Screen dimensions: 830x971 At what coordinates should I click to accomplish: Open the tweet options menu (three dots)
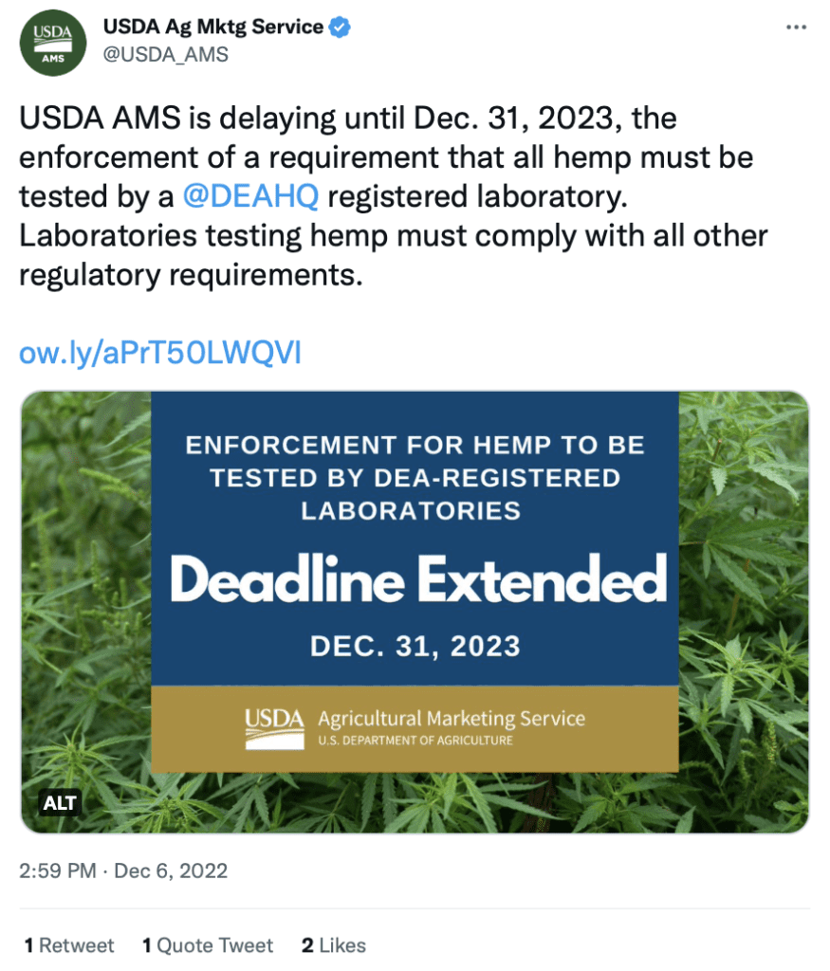[x=795, y=27]
